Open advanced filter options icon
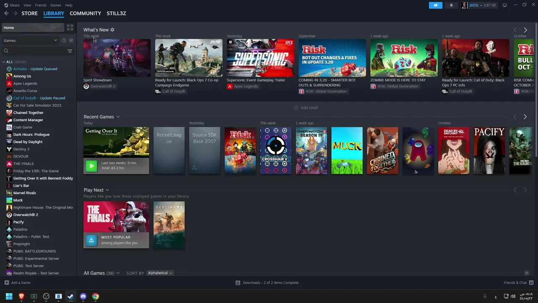 coord(70,51)
